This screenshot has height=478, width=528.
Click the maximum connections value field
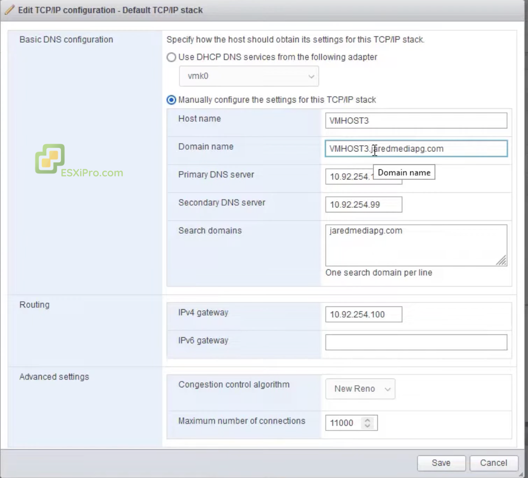tap(344, 422)
